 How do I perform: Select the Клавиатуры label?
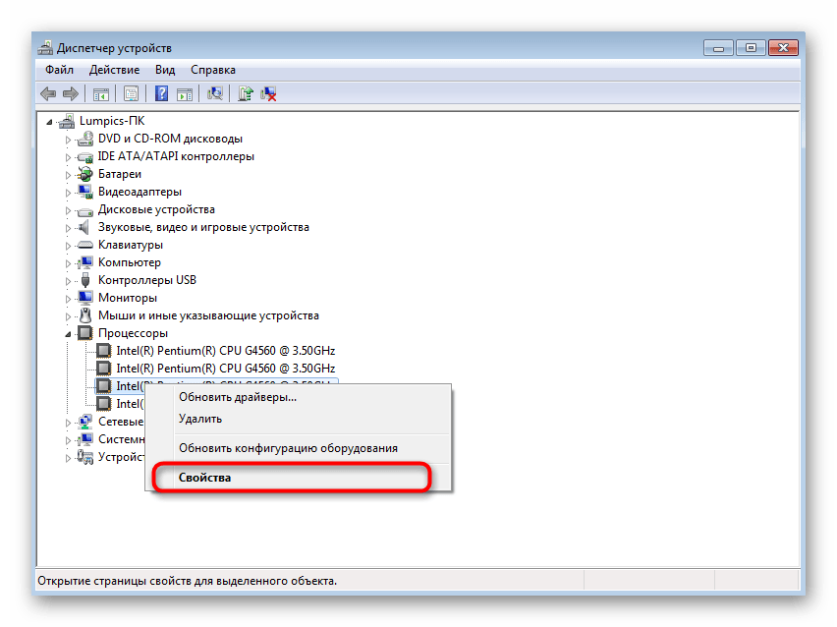[131, 245]
